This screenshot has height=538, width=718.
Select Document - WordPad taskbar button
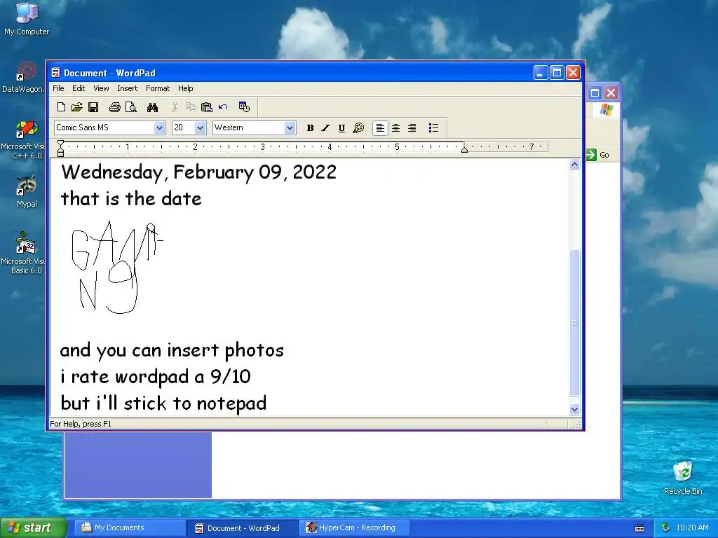point(243,528)
